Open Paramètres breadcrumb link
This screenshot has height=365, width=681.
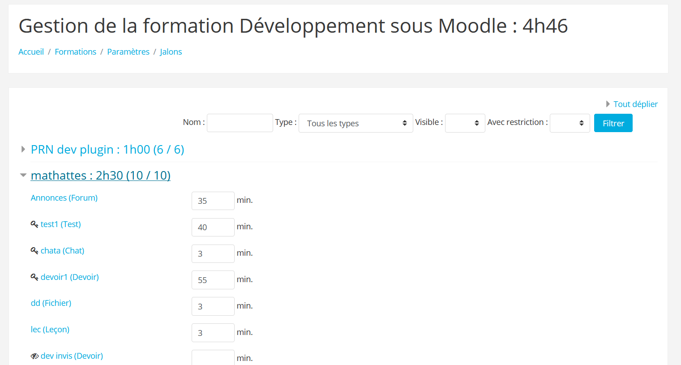tap(128, 52)
